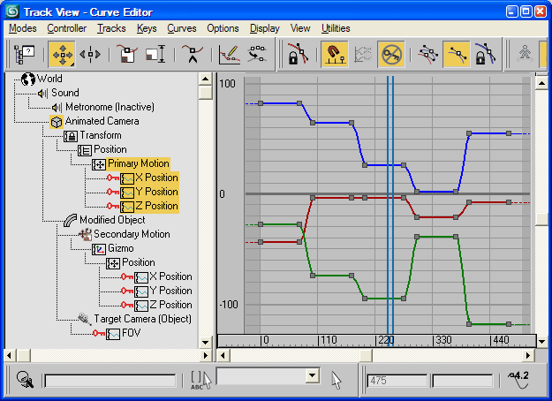Select the Move Keys tool

point(61,55)
